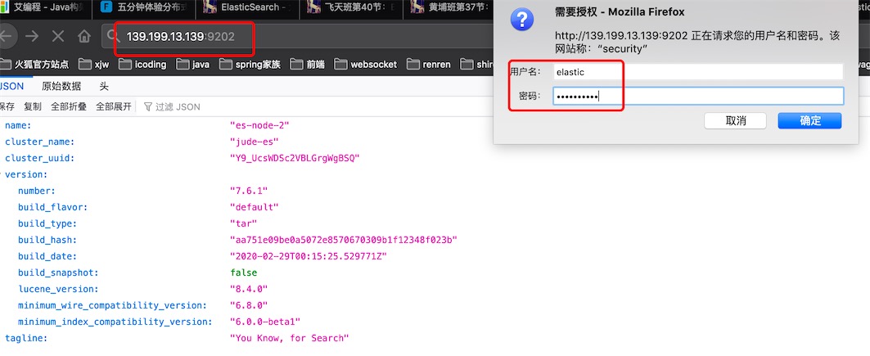
Task: Click the 密码 password field
Action: click(698, 96)
